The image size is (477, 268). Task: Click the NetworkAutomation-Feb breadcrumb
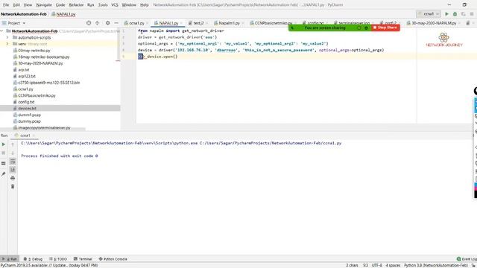[23, 14]
